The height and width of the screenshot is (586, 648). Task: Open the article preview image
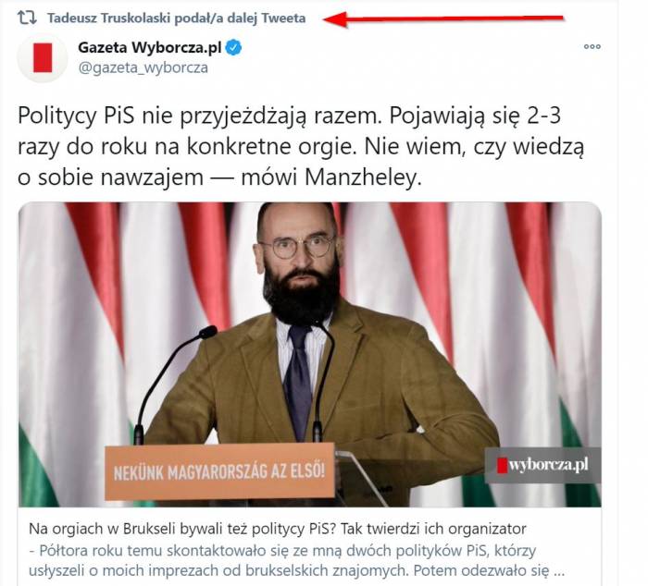(x=310, y=354)
